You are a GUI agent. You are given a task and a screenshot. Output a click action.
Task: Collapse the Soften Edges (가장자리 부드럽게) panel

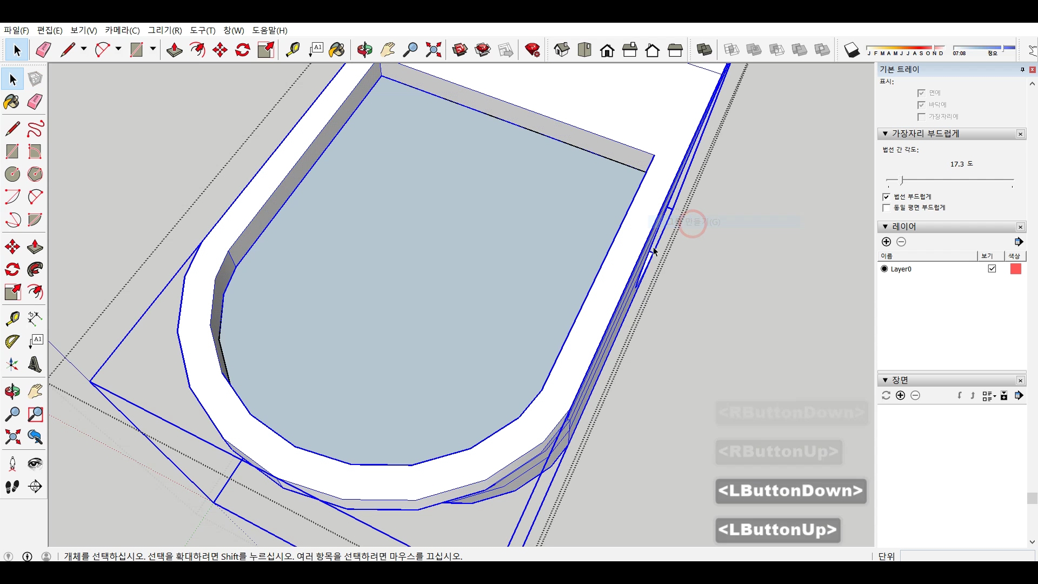(885, 134)
